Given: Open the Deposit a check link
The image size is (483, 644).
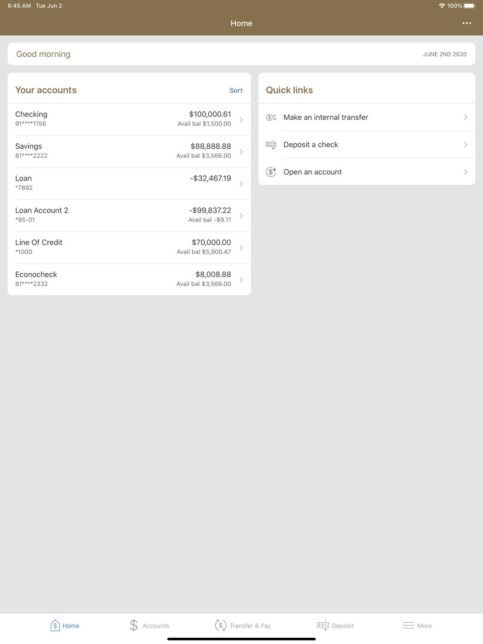Looking at the screenshot, I should point(367,144).
